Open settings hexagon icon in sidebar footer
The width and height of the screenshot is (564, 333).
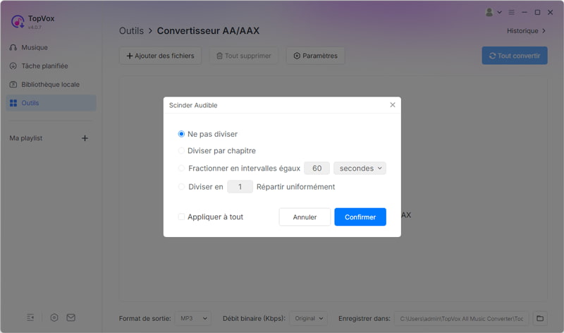click(x=54, y=317)
